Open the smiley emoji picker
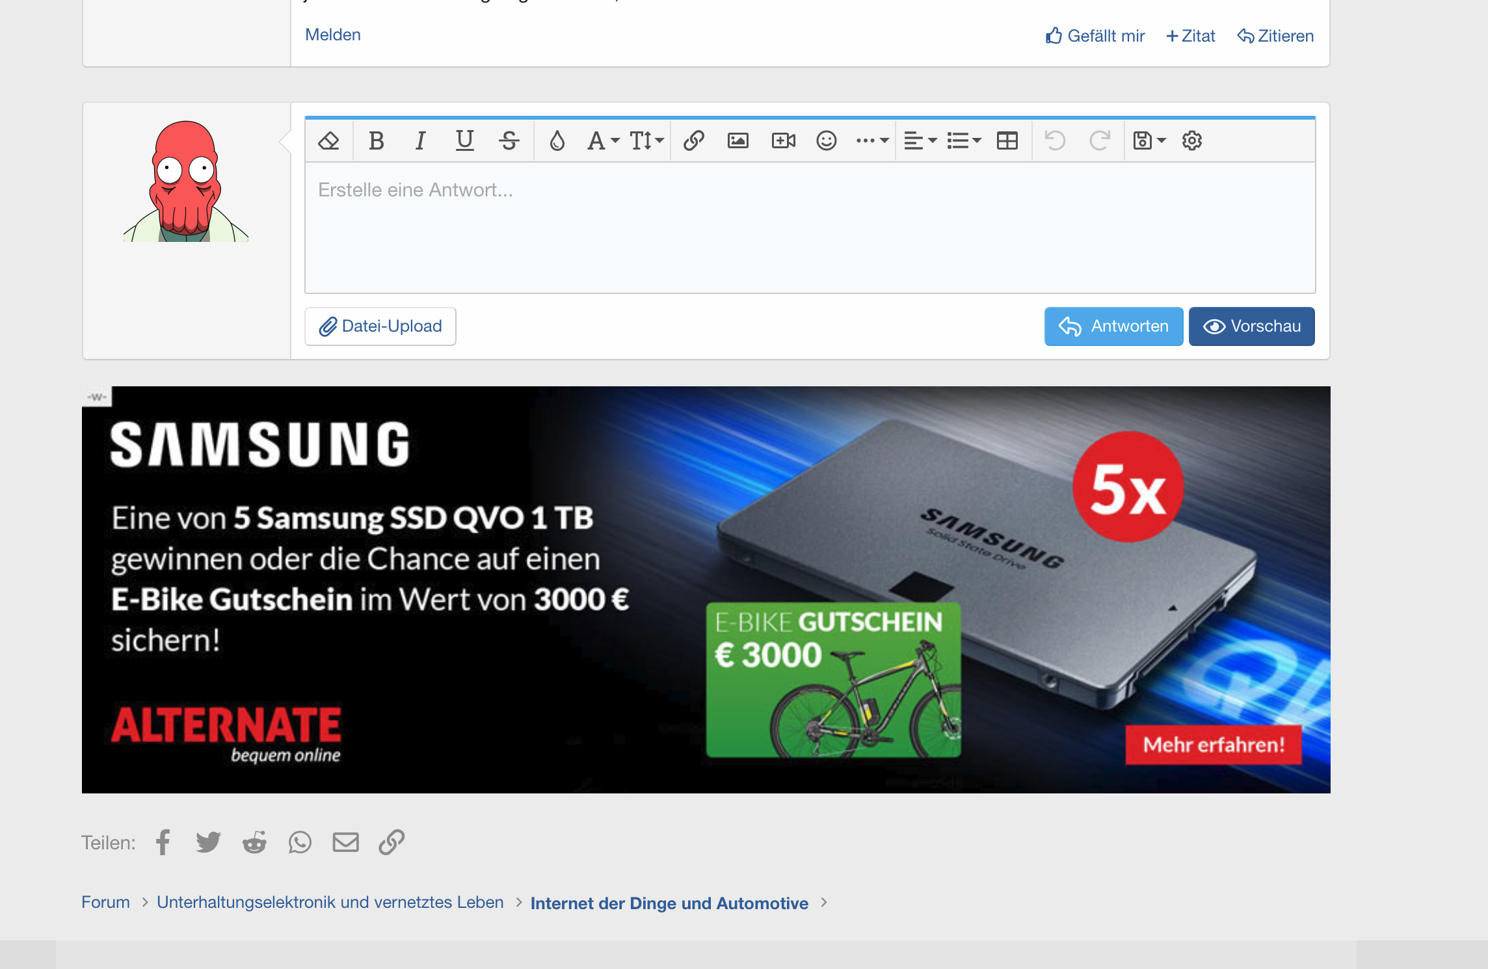Image resolution: width=1488 pixels, height=969 pixels. point(826,140)
